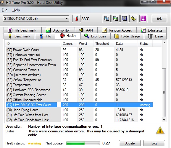Image resolution: width=171 pixels, height=148 pixels.
Task: Select the (B7) unknown attribute row
Action: click(79, 55)
